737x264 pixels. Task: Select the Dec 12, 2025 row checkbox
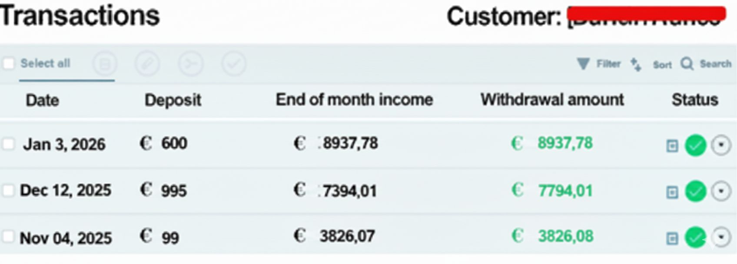(8, 190)
